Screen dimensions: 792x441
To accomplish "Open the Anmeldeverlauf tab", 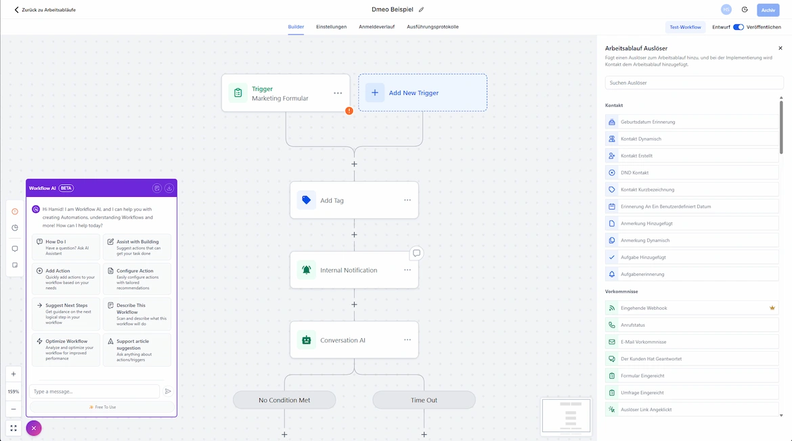I will pyautogui.click(x=377, y=27).
